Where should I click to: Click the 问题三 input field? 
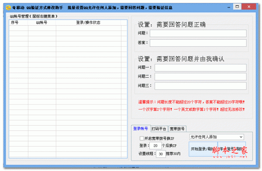[200, 86]
